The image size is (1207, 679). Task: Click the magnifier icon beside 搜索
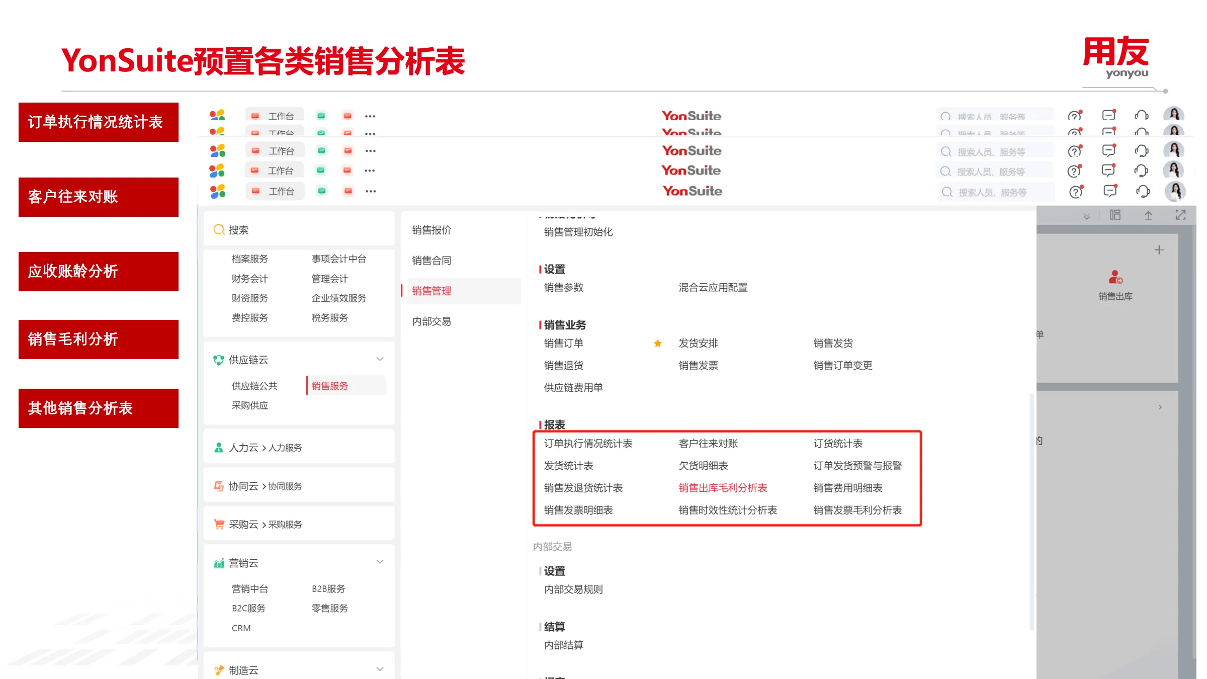(x=219, y=230)
